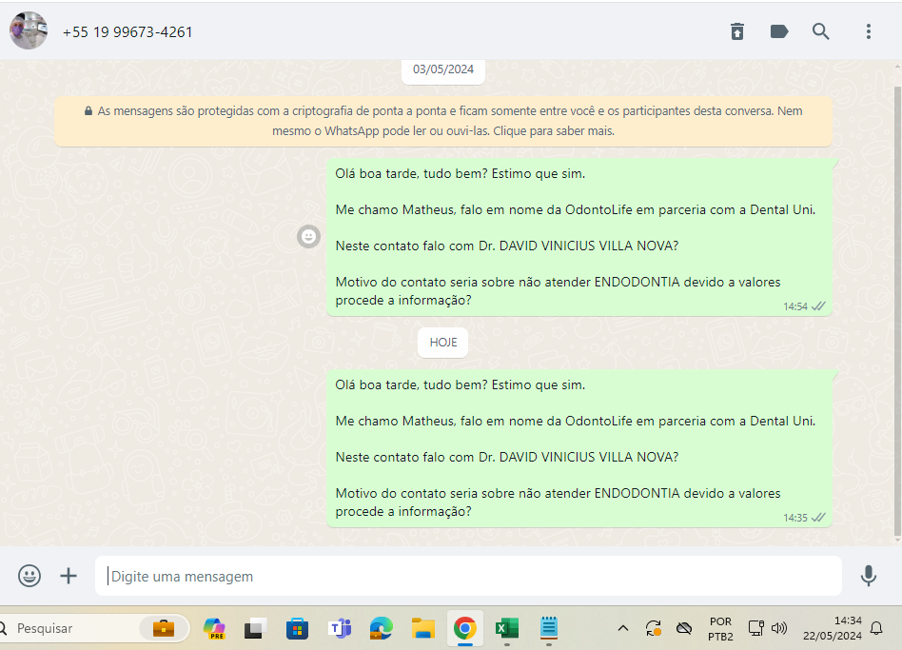
Task: Click the lock icon in encryption notice
Action: click(x=88, y=111)
